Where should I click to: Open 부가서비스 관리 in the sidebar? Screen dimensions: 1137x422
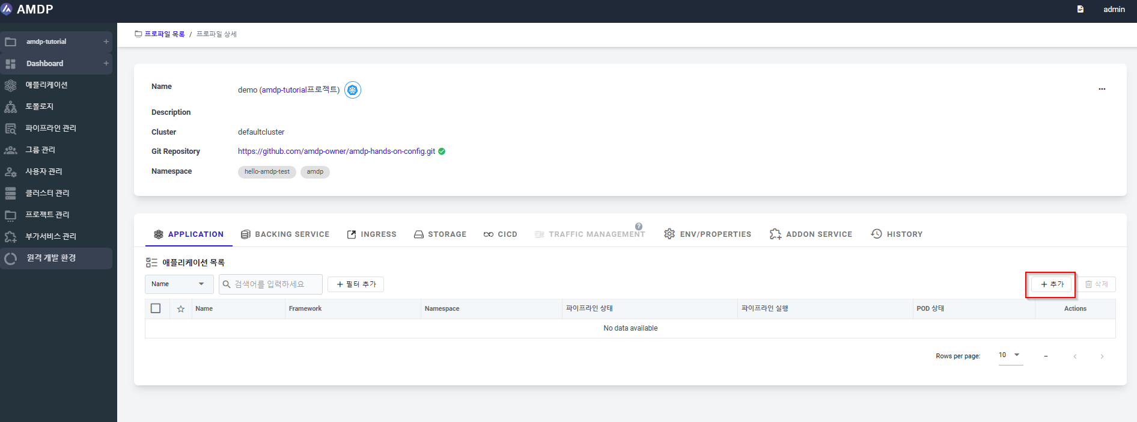tap(50, 236)
